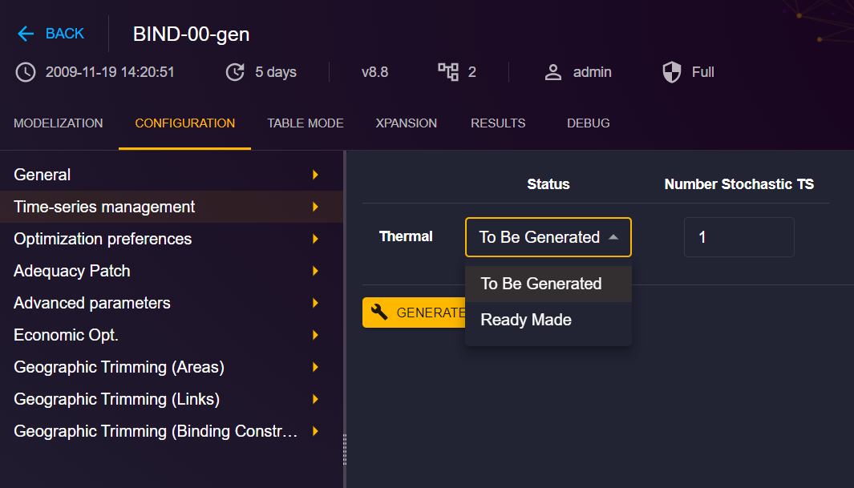854x488 pixels.
Task: Open the Economic Opt. section
Action: pos(172,335)
